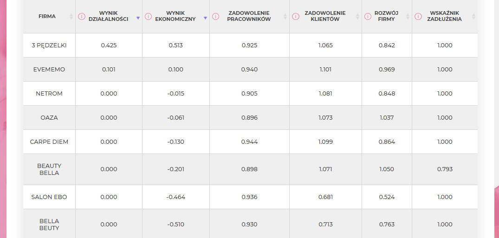Open info icon for Zadowolenie Pracowników

click(x=215, y=16)
